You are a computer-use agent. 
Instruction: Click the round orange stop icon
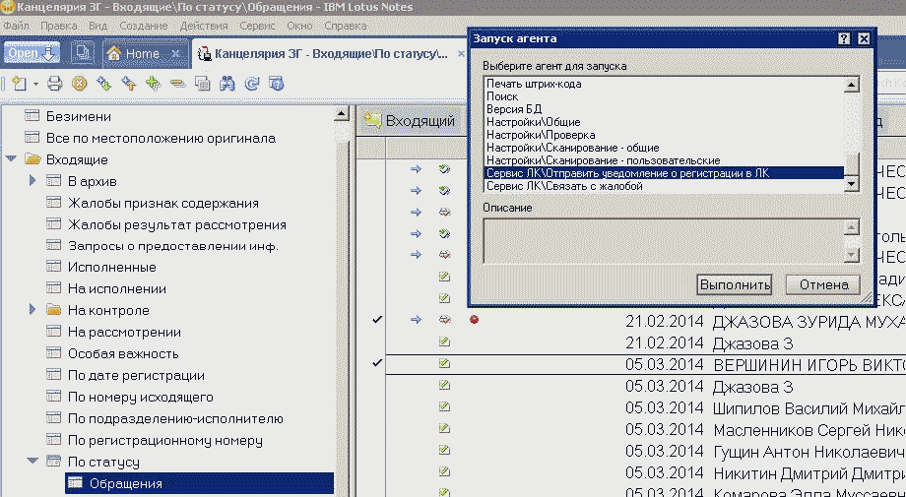[79, 84]
